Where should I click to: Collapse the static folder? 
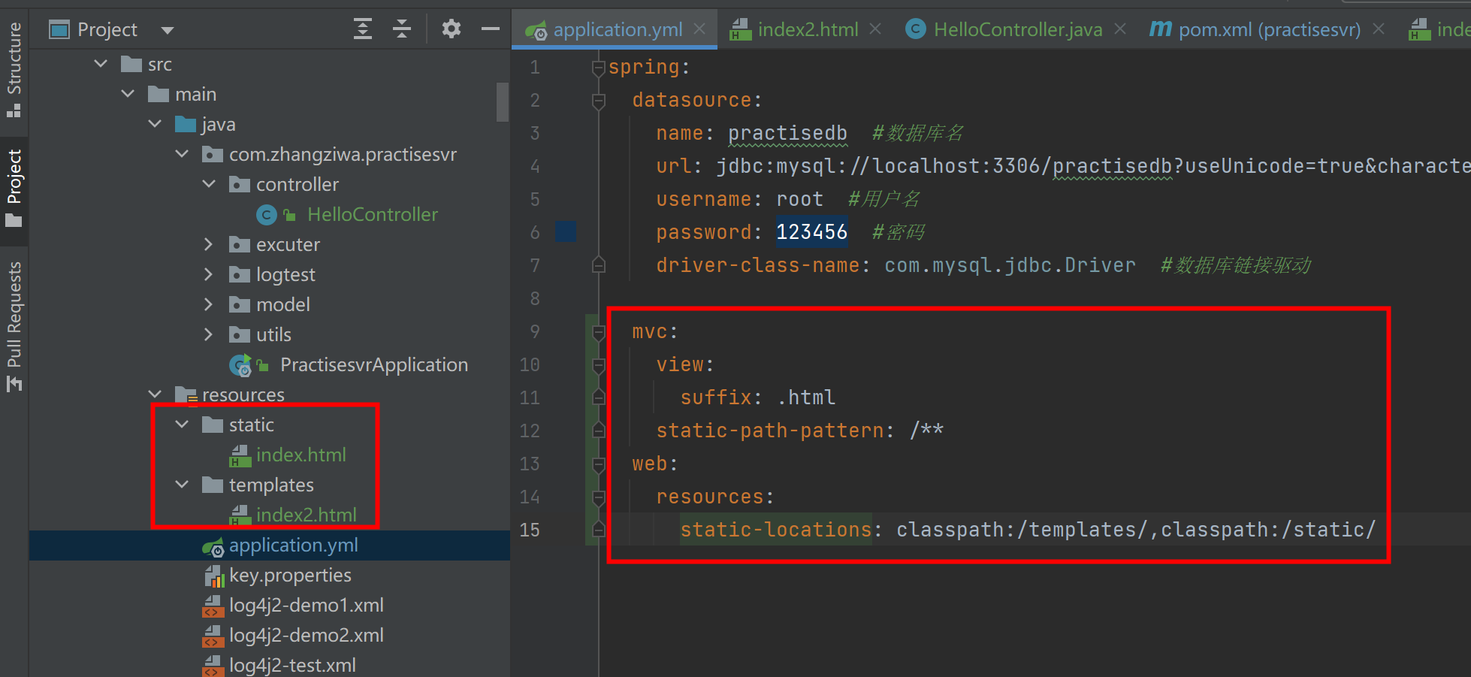[182, 425]
